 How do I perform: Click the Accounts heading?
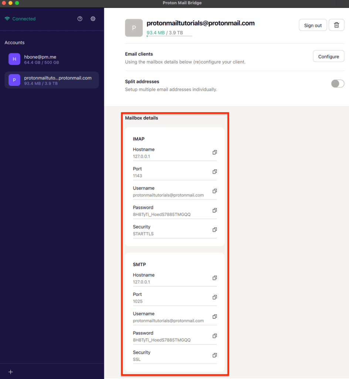point(14,43)
